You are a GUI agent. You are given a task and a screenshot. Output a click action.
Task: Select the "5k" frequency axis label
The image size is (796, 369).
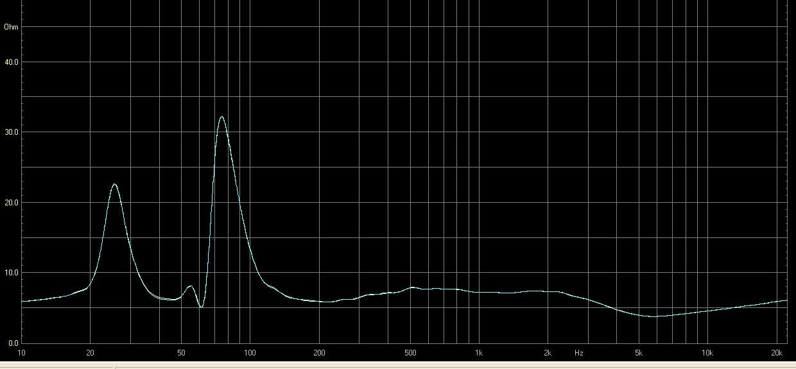[x=639, y=353]
